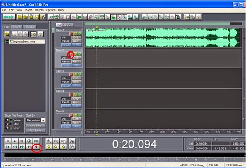Arm Track 2 for recording
Screen dimensions: 246x168
[71, 54]
